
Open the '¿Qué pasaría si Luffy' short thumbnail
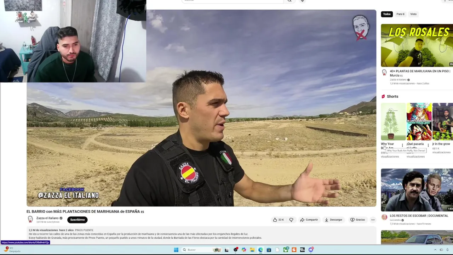pyautogui.click(x=419, y=121)
